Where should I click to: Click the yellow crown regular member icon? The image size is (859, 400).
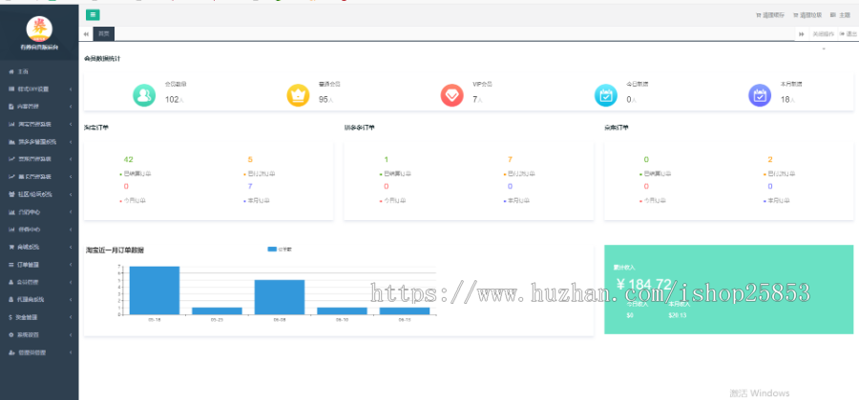tap(298, 94)
